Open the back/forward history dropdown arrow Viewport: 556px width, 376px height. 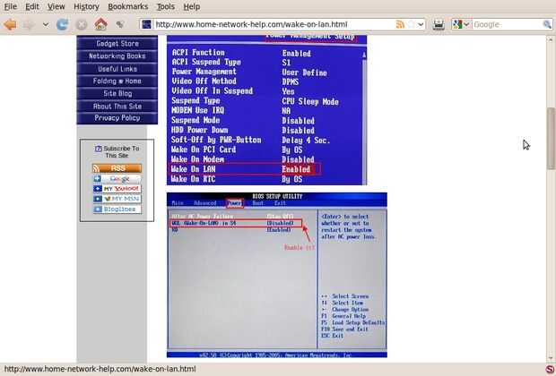(46, 24)
